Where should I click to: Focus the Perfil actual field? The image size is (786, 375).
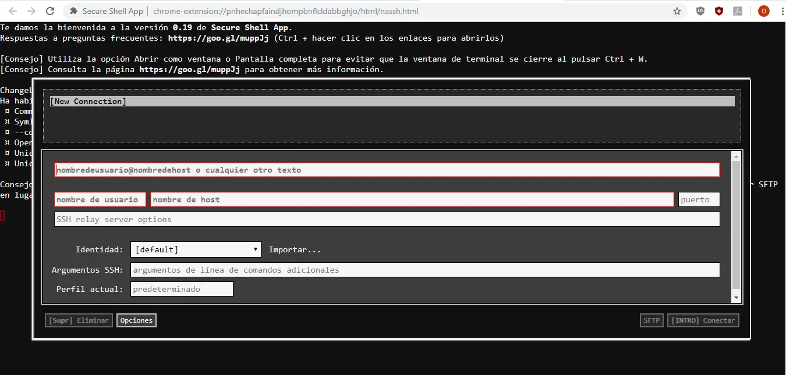click(182, 289)
